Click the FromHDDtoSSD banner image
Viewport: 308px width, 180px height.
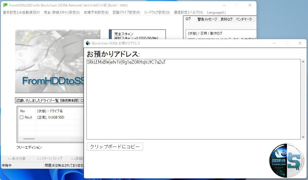tap(50, 61)
